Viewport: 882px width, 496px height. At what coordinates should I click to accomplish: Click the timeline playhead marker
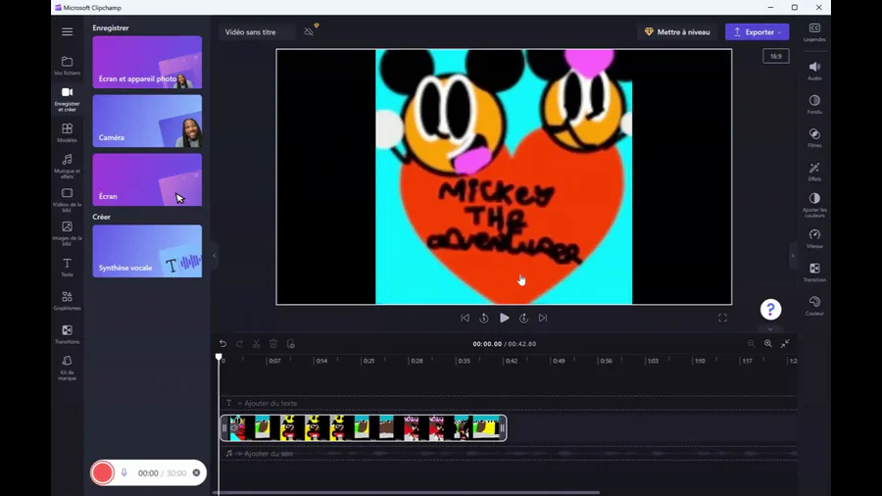[219, 357]
